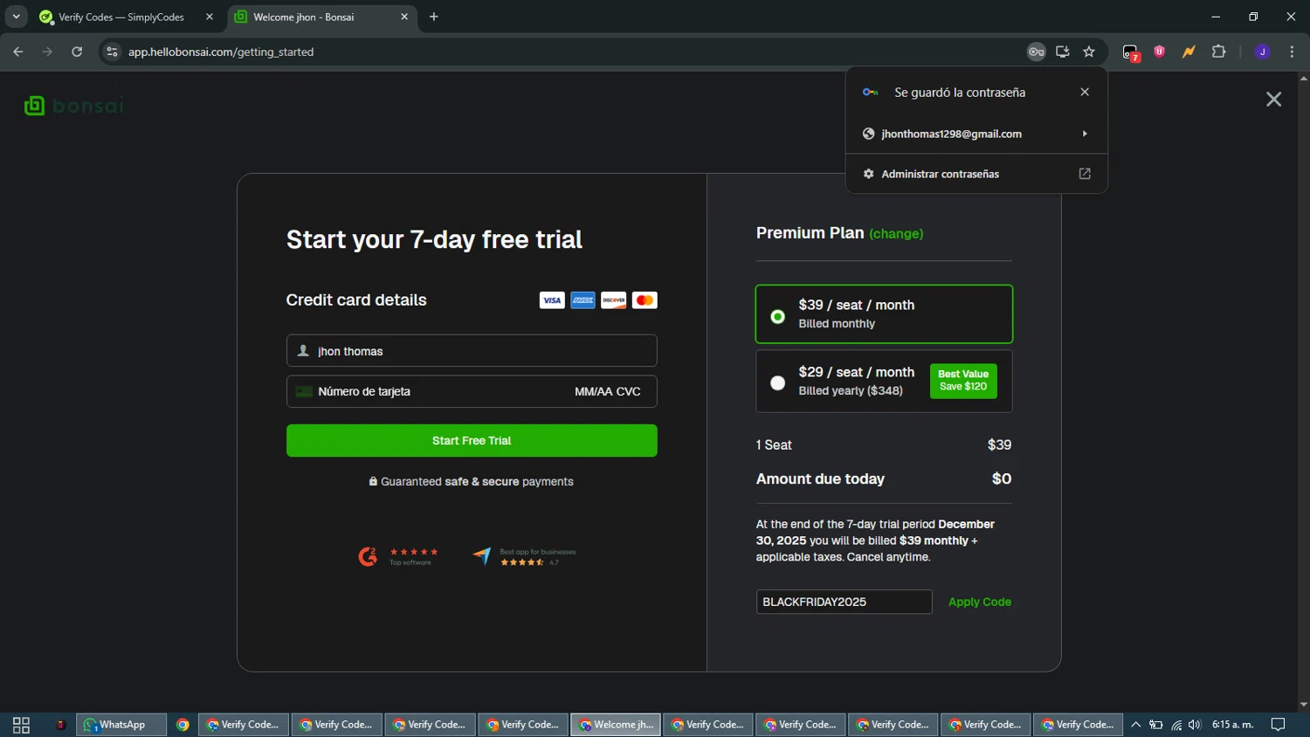Close the Welcome jhon - Bonsai tab
Screen dimensions: 1310x737
click(404, 17)
